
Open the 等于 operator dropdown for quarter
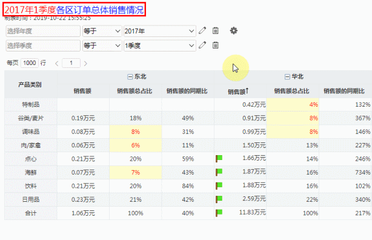pos(102,45)
